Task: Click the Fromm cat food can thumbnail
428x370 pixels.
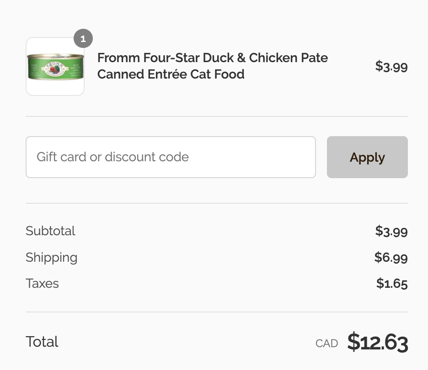Action: pos(55,67)
